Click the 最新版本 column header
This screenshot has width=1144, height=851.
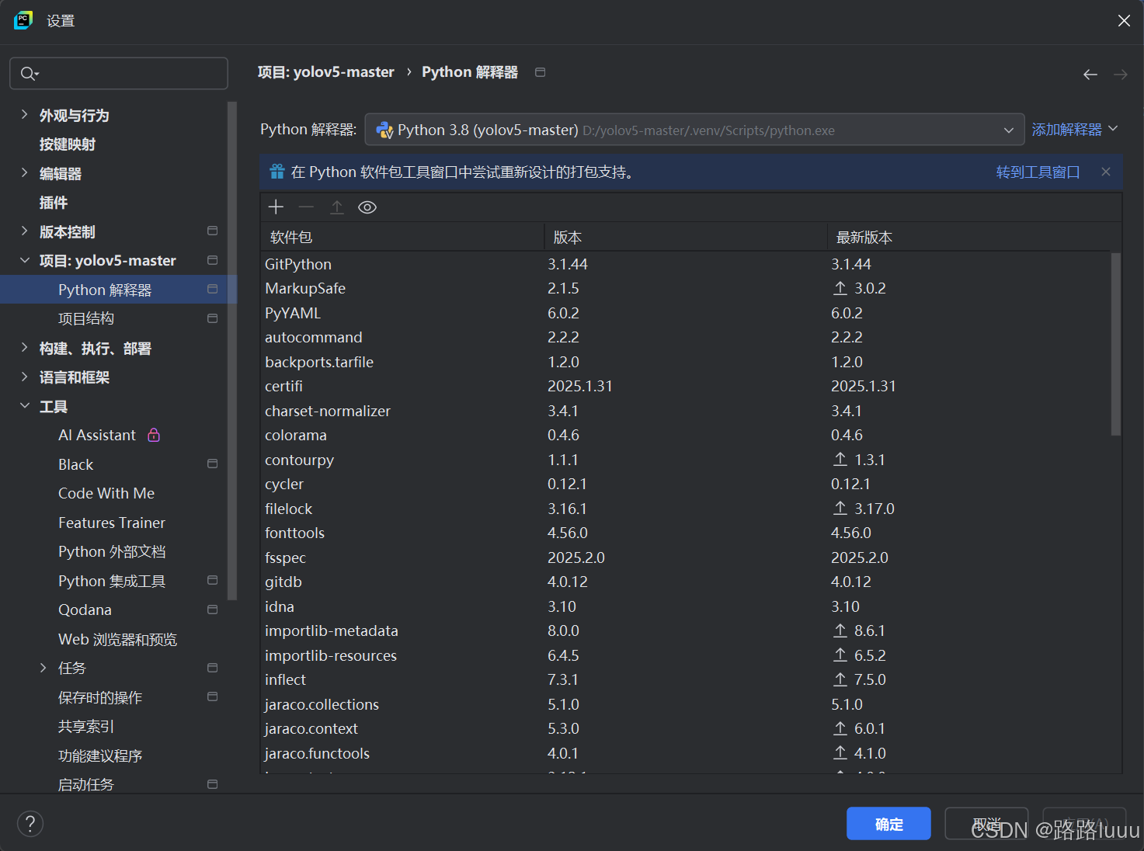(968, 238)
